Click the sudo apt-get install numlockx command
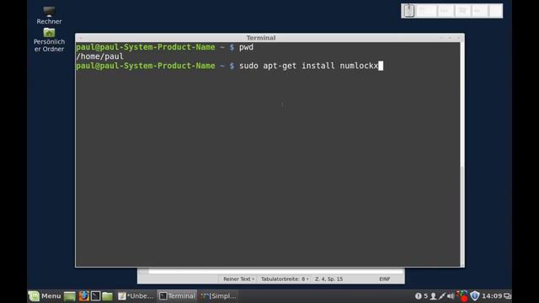This screenshot has height=303, width=539. point(308,66)
